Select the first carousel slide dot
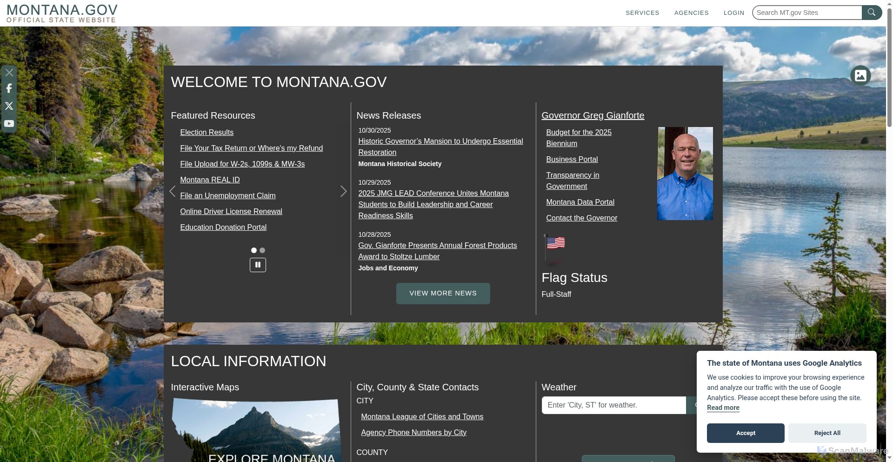The image size is (893, 462). click(x=253, y=250)
